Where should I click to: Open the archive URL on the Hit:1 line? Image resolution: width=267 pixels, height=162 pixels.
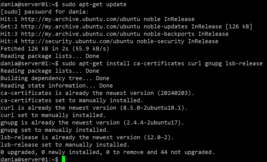coord(81,19)
